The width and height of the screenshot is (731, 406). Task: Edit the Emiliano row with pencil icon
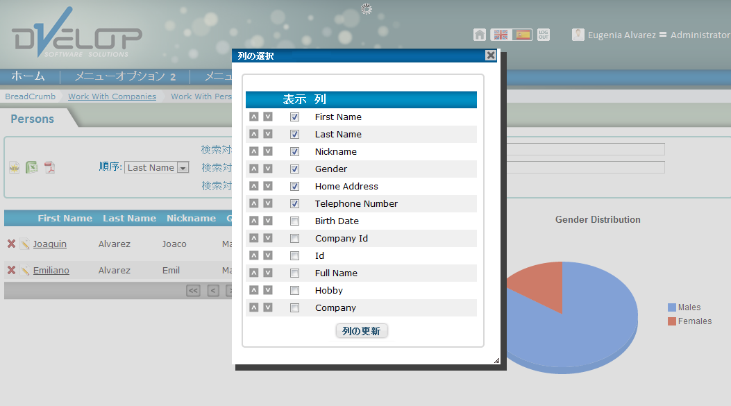pyautogui.click(x=24, y=271)
